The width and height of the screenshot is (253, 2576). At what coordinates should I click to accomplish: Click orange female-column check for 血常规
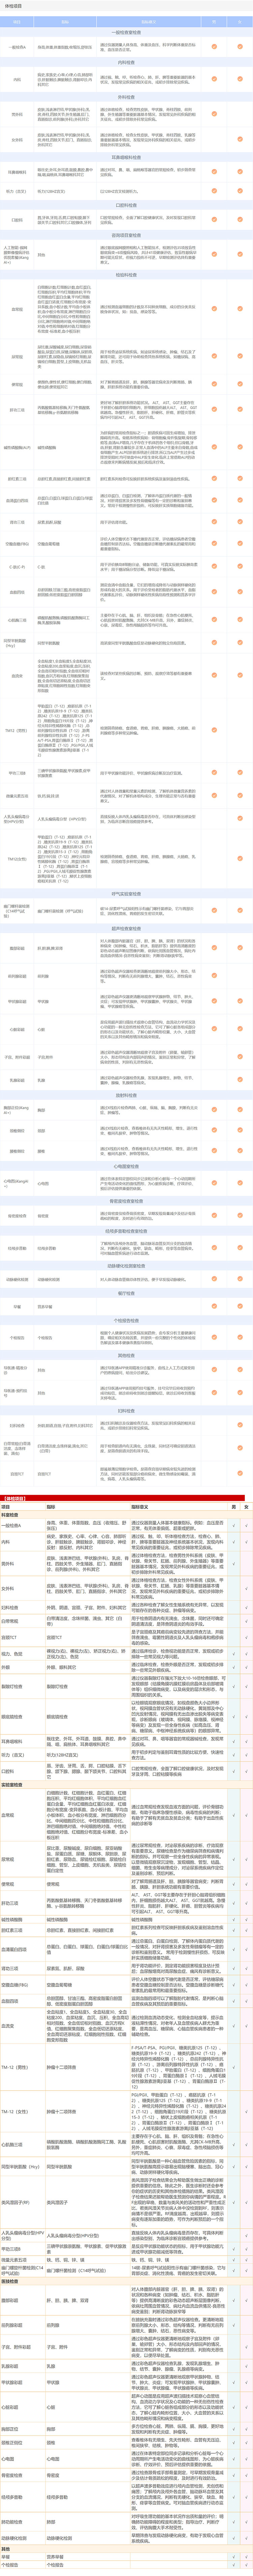[240, 309]
